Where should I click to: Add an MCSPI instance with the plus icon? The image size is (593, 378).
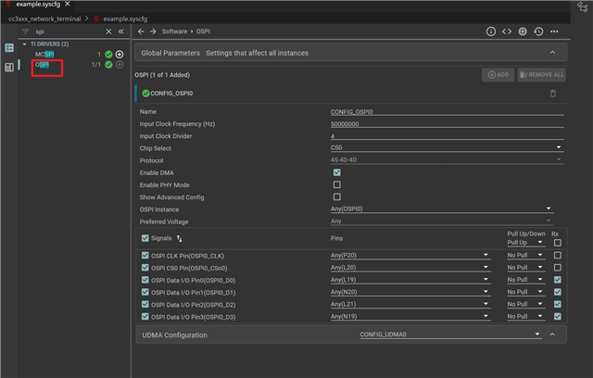tap(120, 55)
